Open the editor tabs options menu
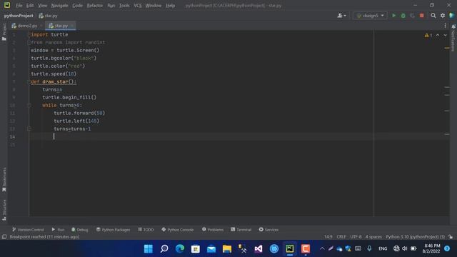The width and height of the screenshot is (457, 257). tap(445, 26)
